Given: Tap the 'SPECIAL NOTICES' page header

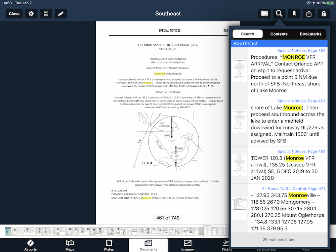Looking at the screenshot, I should tap(169, 31).
